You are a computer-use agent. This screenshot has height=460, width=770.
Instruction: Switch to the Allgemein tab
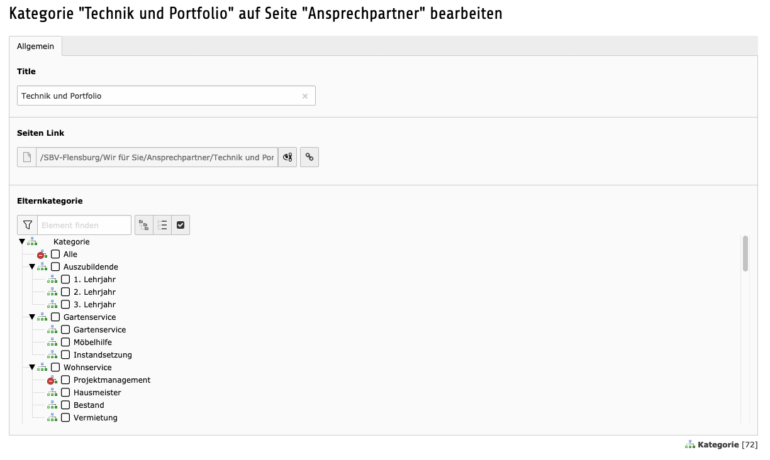pos(35,47)
